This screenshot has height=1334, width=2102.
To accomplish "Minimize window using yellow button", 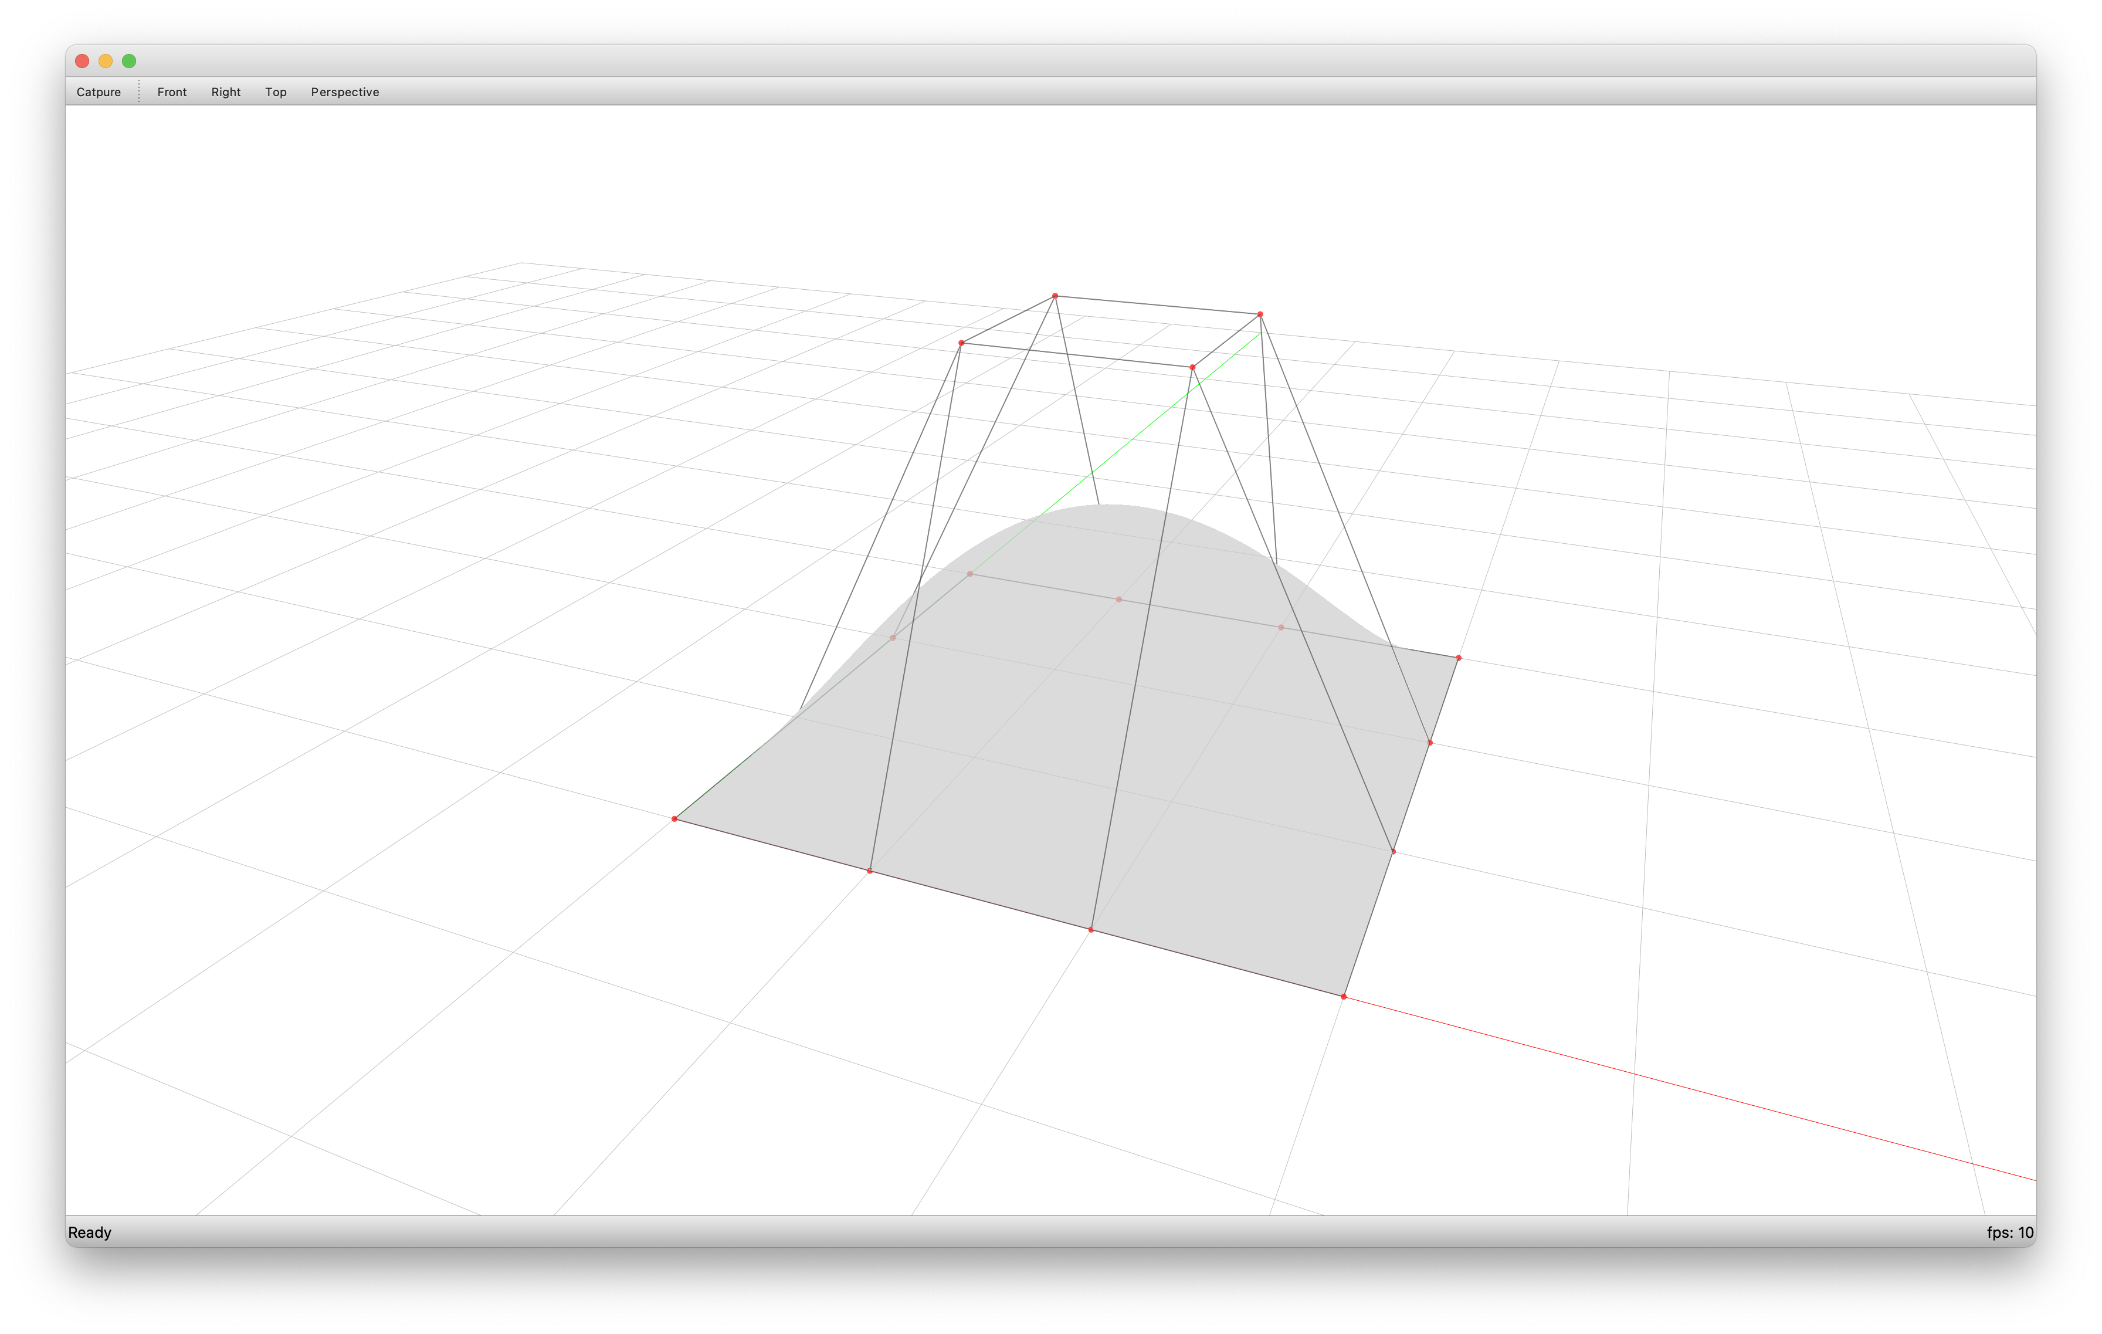I will click(x=106, y=60).
